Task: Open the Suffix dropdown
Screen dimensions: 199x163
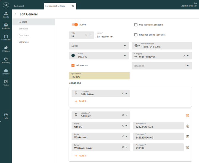Action: click(x=99, y=46)
